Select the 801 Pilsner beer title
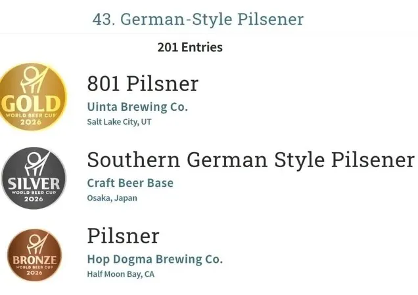Screen dimensions: 418x295 point(142,83)
